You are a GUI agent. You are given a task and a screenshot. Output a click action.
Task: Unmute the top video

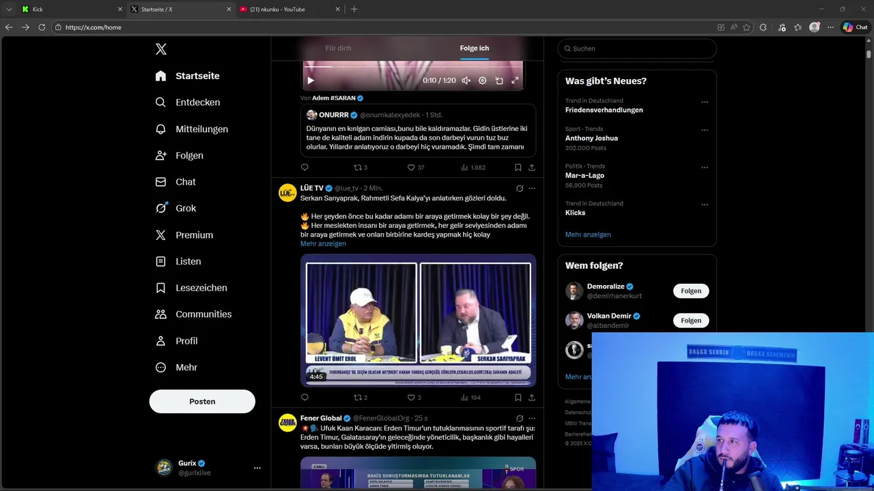coord(466,80)
